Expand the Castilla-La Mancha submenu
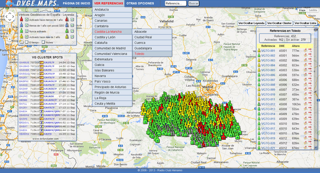The image size is (320, 173). click(x=112, y=32)
